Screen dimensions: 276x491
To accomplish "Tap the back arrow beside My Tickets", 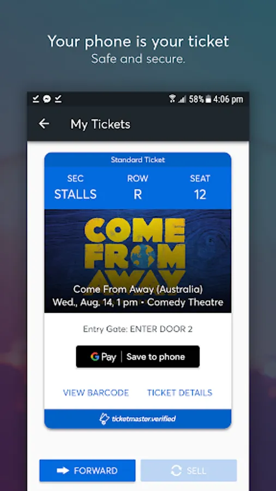I will [x=44, y=124].
